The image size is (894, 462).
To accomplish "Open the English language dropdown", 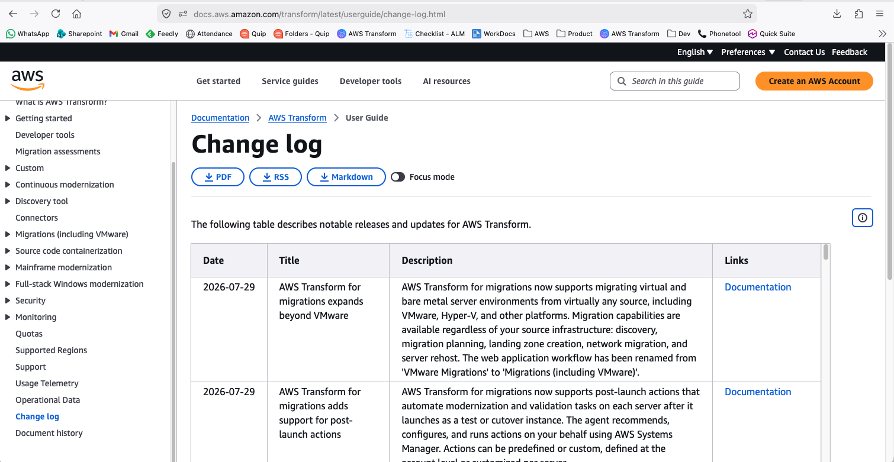I will pyautogui.click(x=695, y=52).
